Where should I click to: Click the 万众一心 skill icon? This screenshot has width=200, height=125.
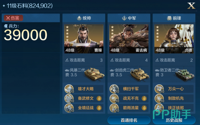159,89
